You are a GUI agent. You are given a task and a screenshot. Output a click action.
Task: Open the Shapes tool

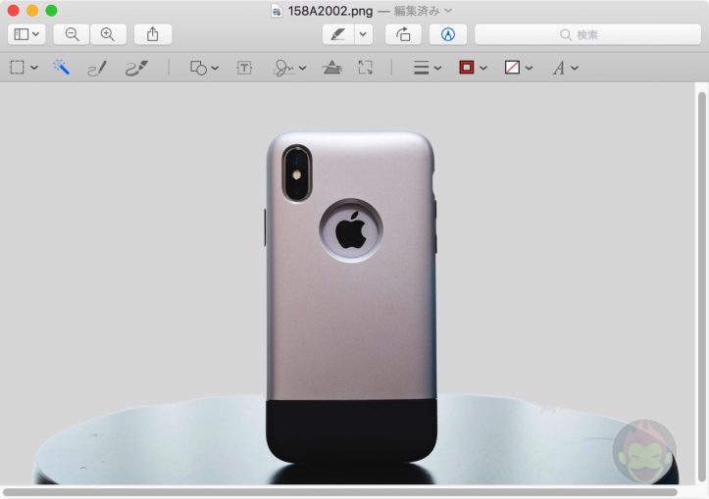coord(198,68)
